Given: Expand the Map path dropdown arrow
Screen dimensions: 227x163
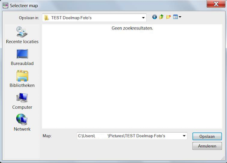Looking at the screenshot, I should click(184, 136).
